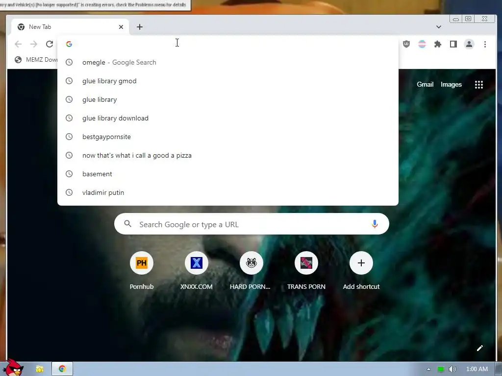
Task: Open the folder icon in the taskbar
Action: click(x=40, y=369)
